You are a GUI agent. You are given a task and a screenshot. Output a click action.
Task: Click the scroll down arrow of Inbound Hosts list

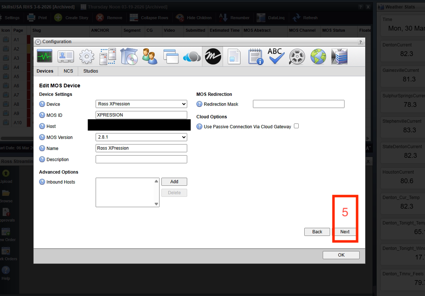point(157,204)
